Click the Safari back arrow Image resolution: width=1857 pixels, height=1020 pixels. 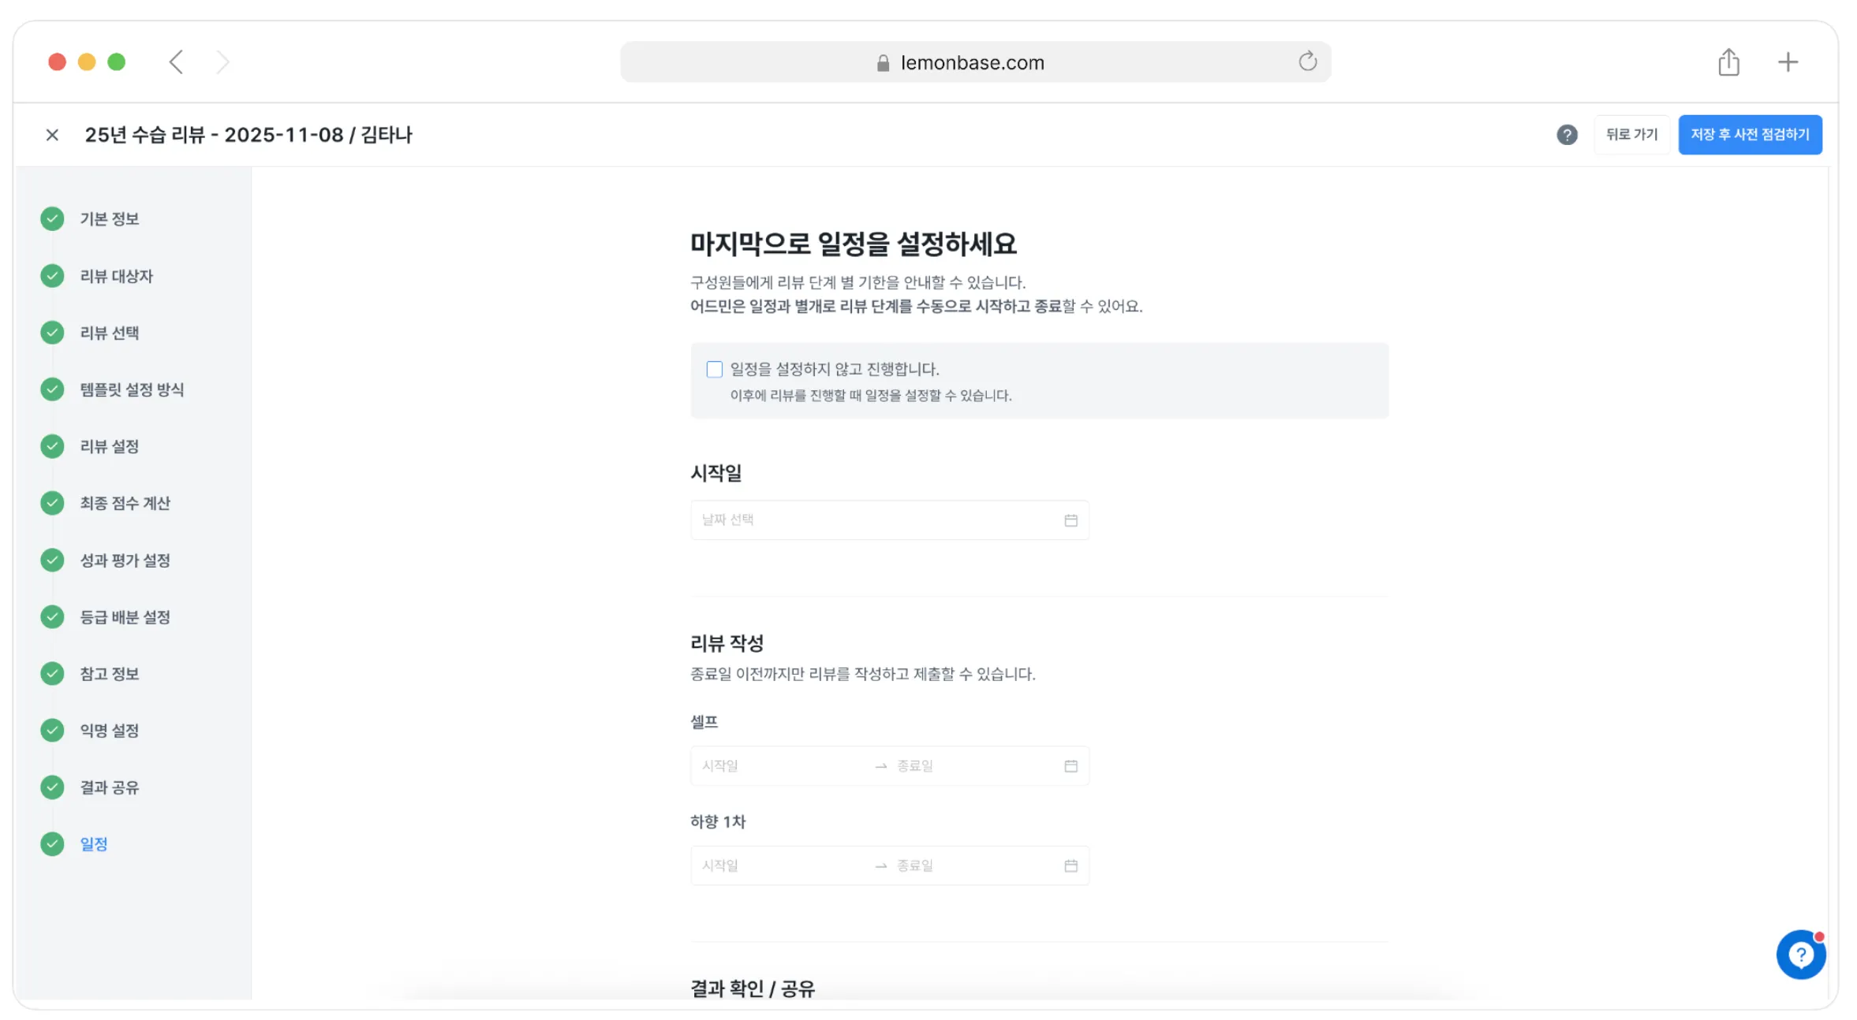pyautogui.click(x=176, y=61)
